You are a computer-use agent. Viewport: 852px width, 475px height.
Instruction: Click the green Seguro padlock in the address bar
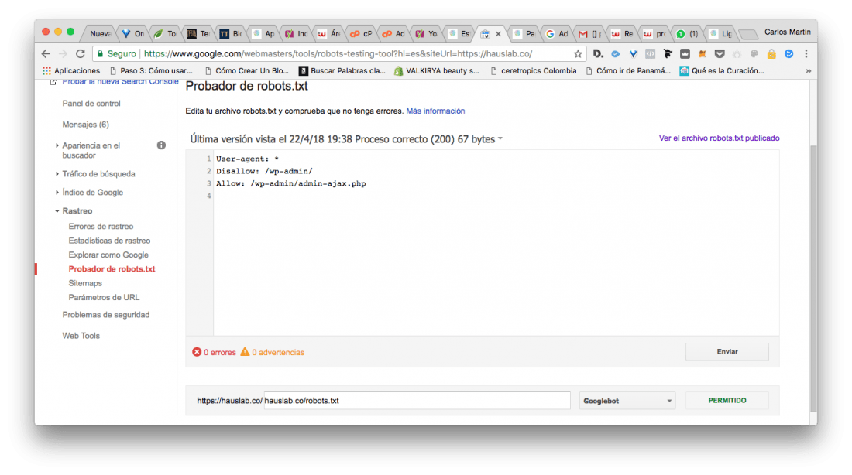tap(101, 53)
